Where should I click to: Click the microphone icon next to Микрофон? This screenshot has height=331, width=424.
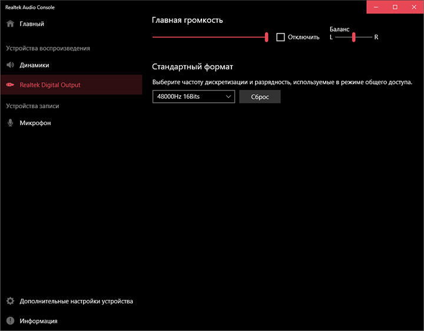point(10,123)
